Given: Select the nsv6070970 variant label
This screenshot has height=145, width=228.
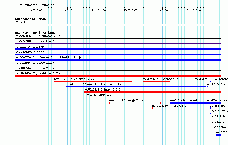Looking at the screenshot, I should pyautogui.click(x=219, y=127).
